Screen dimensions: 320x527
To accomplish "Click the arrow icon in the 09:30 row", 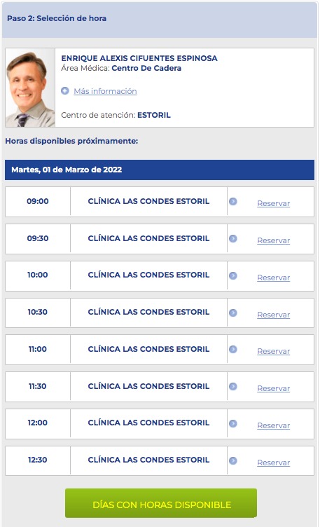I will point(233,239).
